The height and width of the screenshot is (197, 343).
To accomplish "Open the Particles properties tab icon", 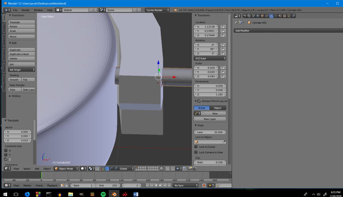I will point(289,16).
